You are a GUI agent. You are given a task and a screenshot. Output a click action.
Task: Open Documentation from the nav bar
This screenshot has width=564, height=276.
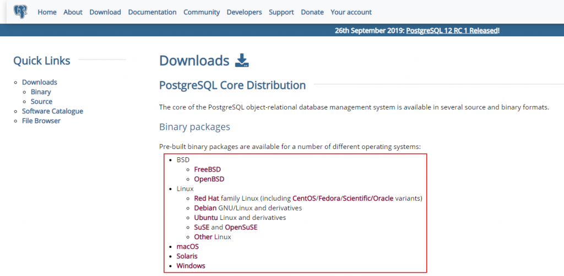152,12
